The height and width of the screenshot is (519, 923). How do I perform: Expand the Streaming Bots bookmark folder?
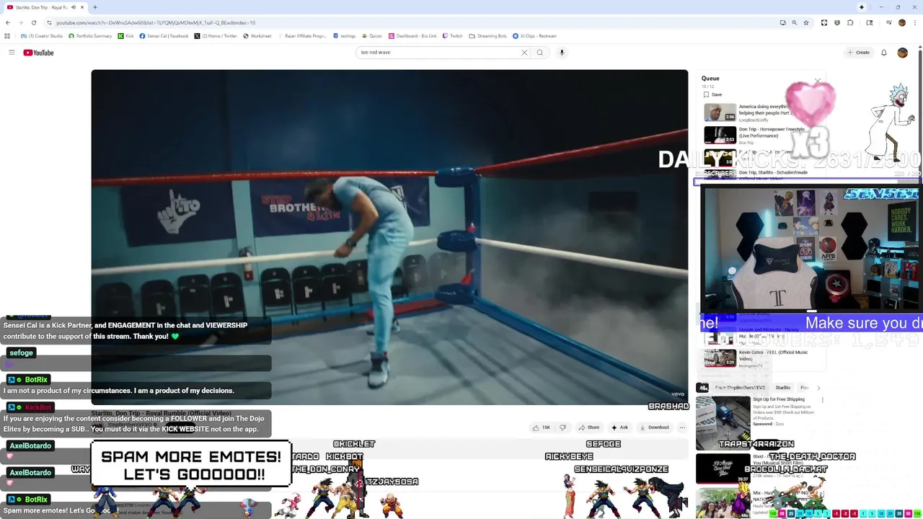tap(487, 36)
